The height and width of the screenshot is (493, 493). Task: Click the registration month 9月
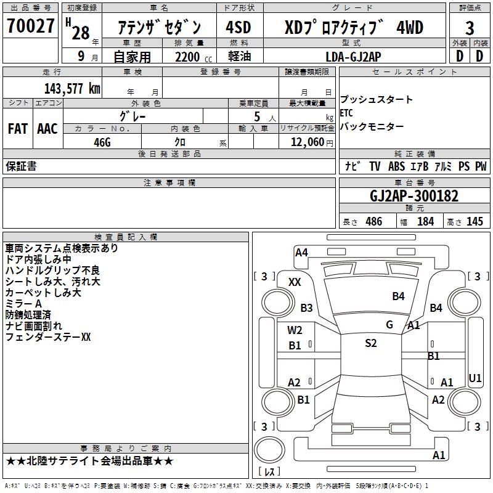point(88,56)
